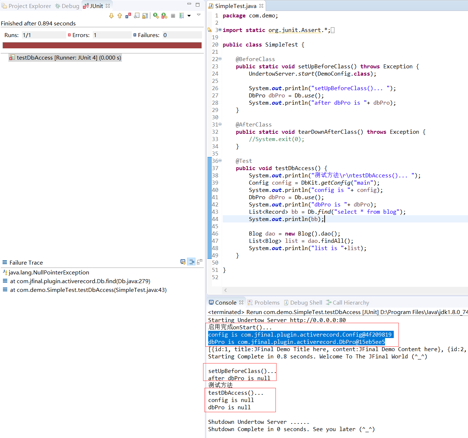Go to previous failed test arrow
Viewport: 468px width, 438px height.
120,16
